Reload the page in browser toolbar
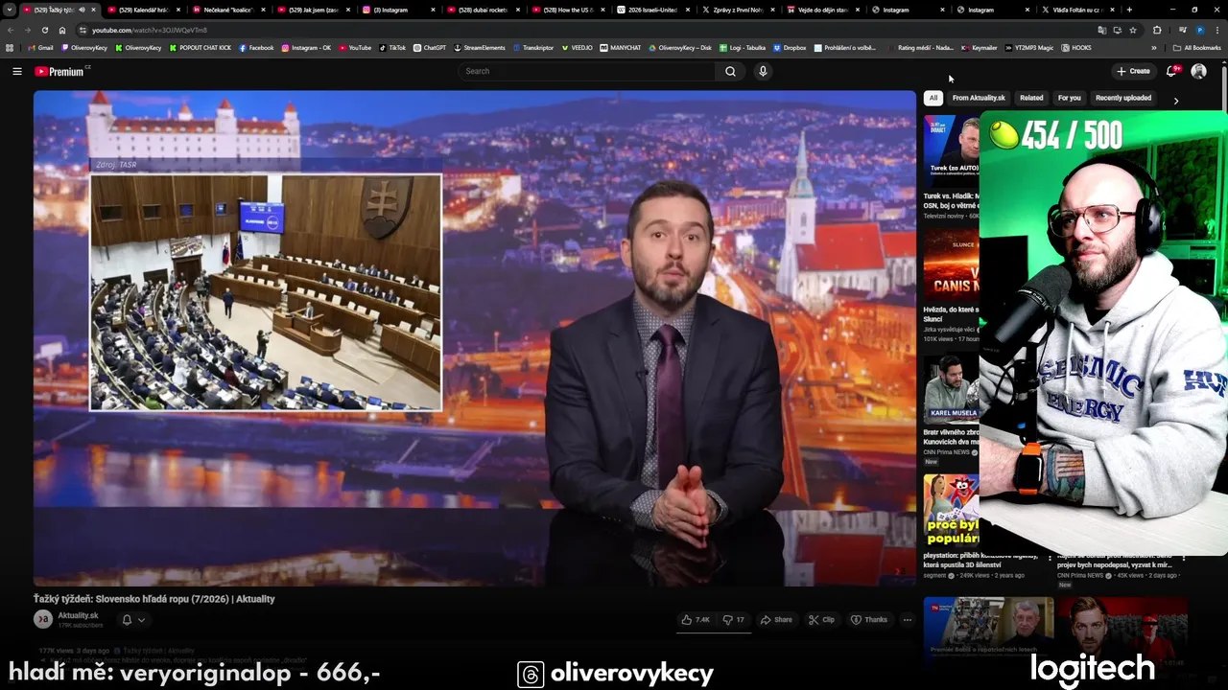The image size is (1228, 690). (x=44, y=30)
